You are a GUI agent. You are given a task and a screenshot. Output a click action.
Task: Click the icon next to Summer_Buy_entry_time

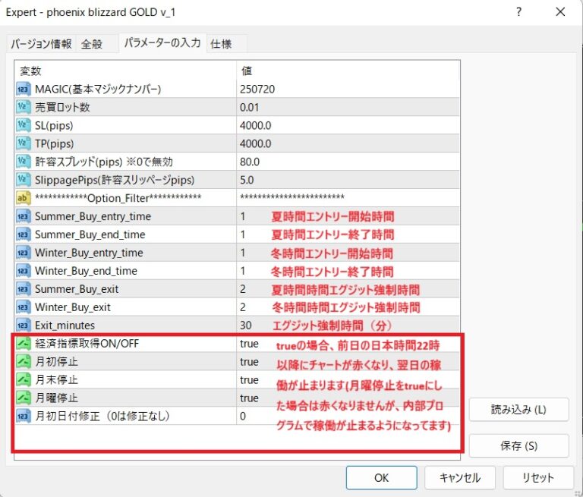pos(23,216)
